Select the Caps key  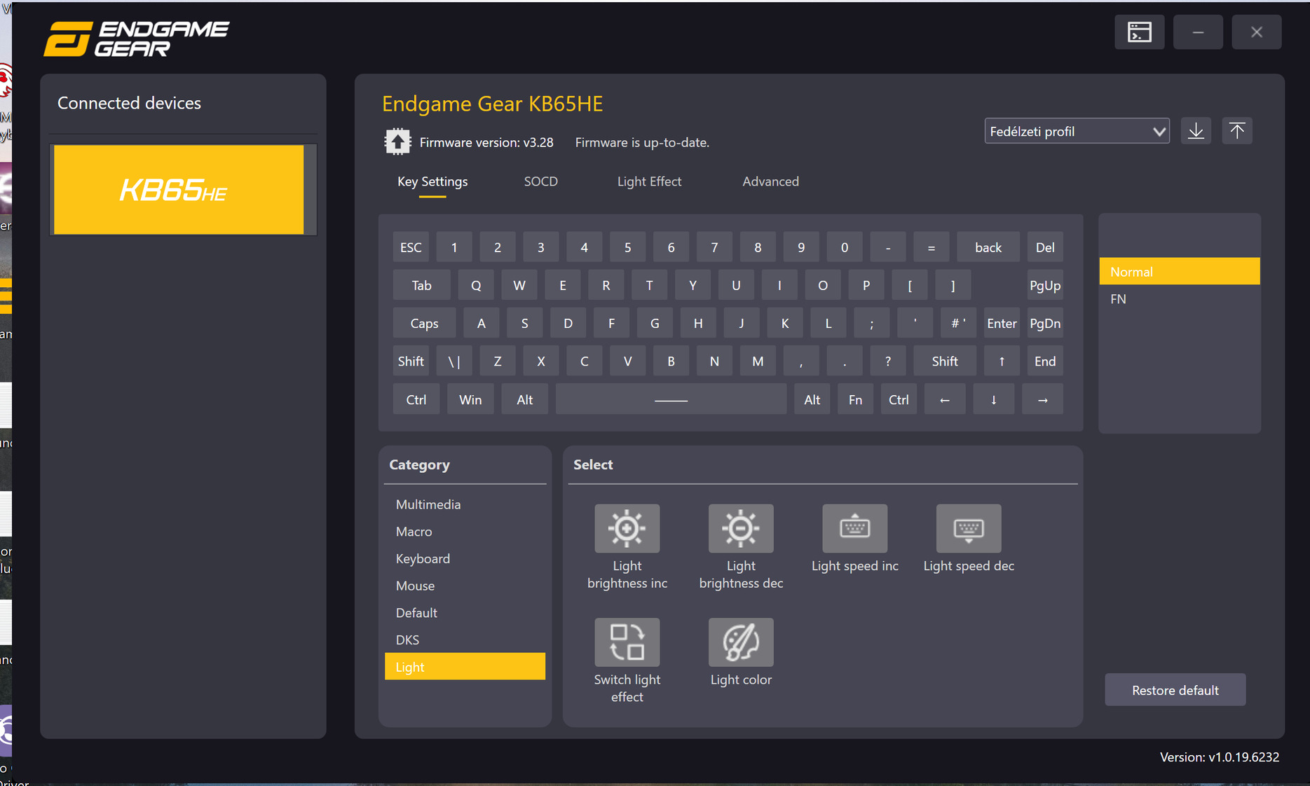click(x=424, y=324)
